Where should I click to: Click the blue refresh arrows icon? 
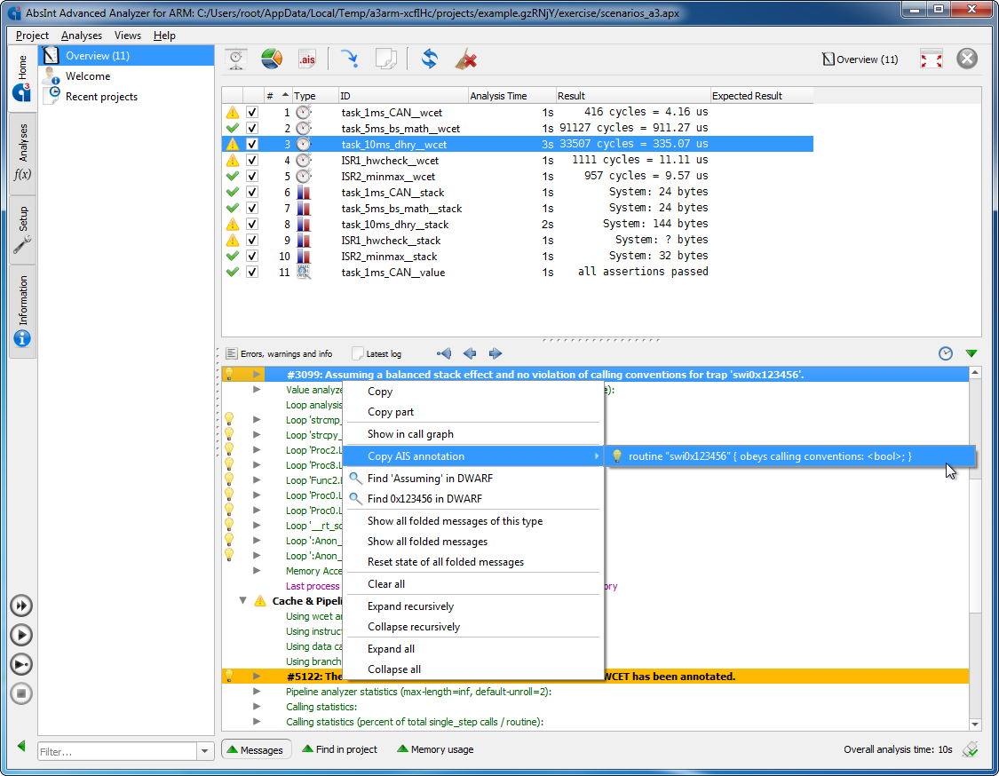coord(430,59)
